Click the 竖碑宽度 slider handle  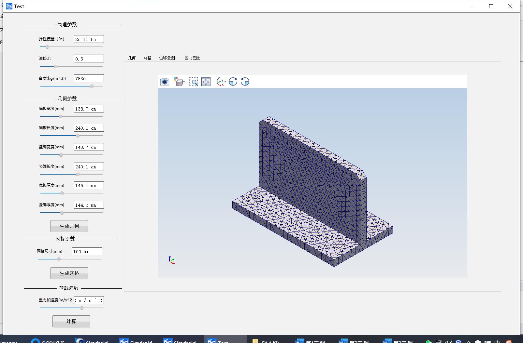(61, 155)
